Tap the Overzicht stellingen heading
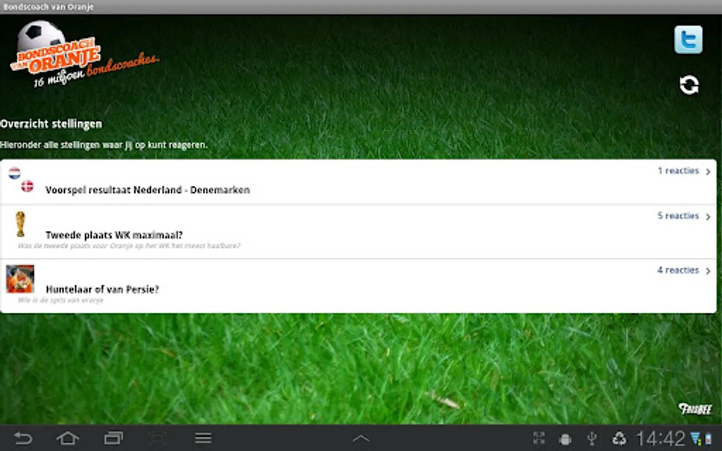This screenshot has height=451, width=722. 51,124
